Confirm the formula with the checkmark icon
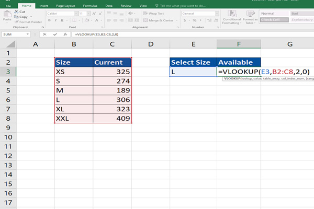 pyautogui.click(x=54, y=34)
